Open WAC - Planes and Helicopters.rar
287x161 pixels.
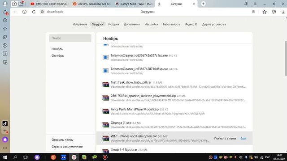coord(134,136)
